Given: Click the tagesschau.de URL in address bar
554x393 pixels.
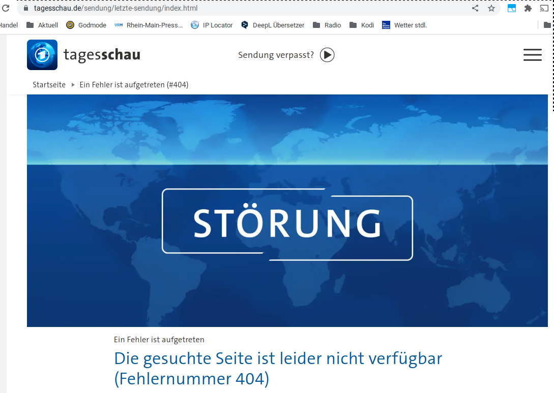Looking at the screenshot, I should tap(115, 8).
